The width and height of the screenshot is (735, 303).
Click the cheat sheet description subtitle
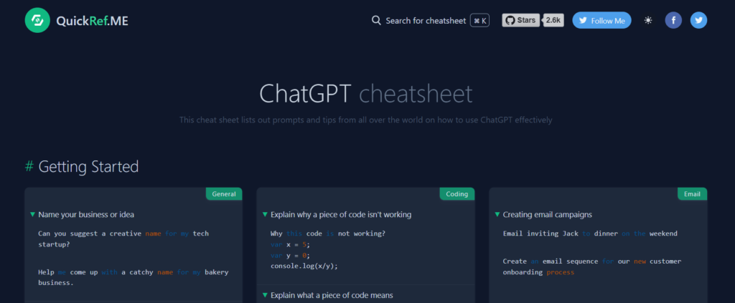tap(365, 120)
